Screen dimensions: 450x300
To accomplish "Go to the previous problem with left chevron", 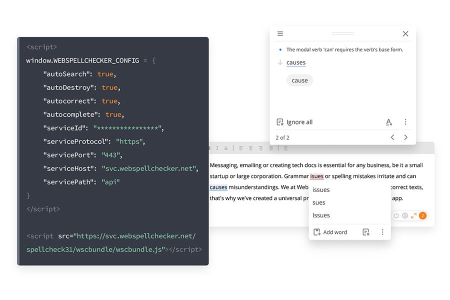I will click(392, 137).
